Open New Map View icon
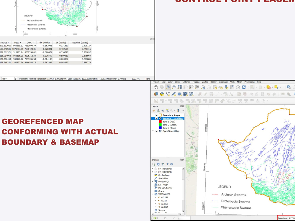The width and height of the screenshot is (295, 221). [x=215, y=87]
